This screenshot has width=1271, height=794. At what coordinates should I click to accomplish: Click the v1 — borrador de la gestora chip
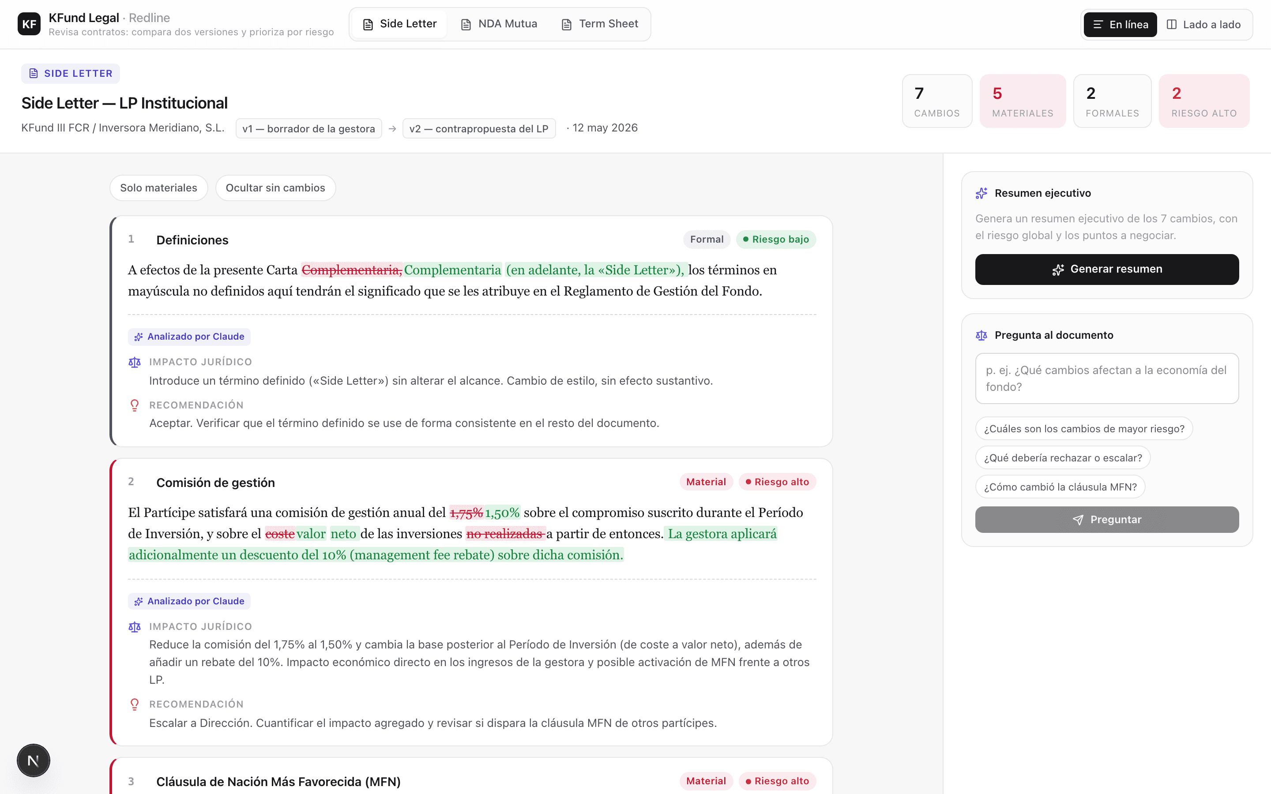tap(309, 129)
